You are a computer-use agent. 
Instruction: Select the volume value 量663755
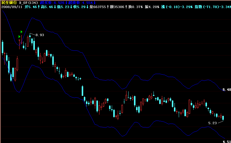(98, 7)
